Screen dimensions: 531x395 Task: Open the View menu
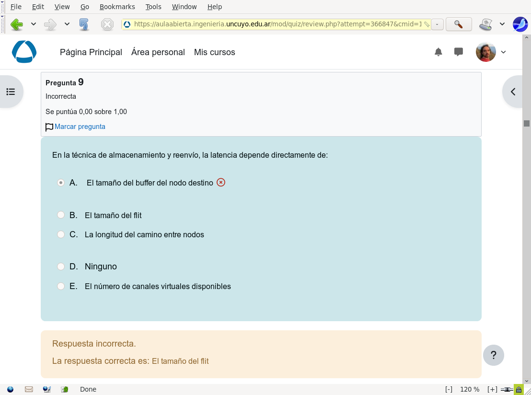tap(62, 7)
